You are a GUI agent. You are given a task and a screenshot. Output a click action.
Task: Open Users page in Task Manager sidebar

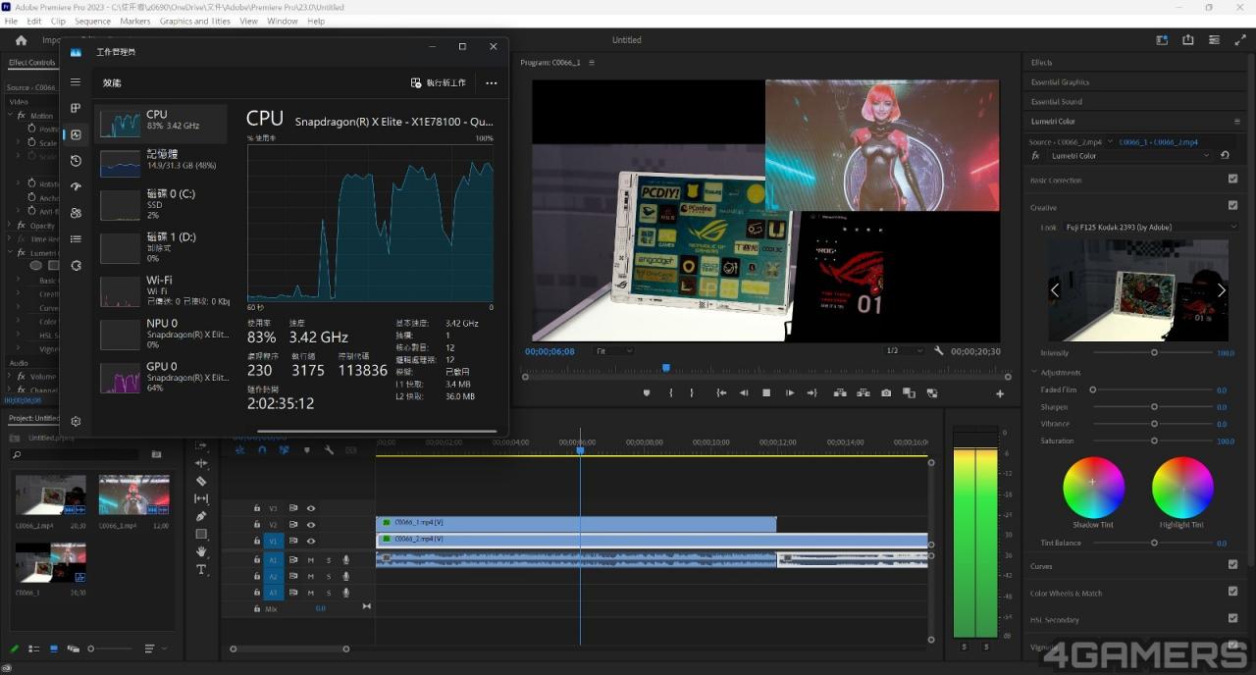pyautogui.click(x=76, y=213)
